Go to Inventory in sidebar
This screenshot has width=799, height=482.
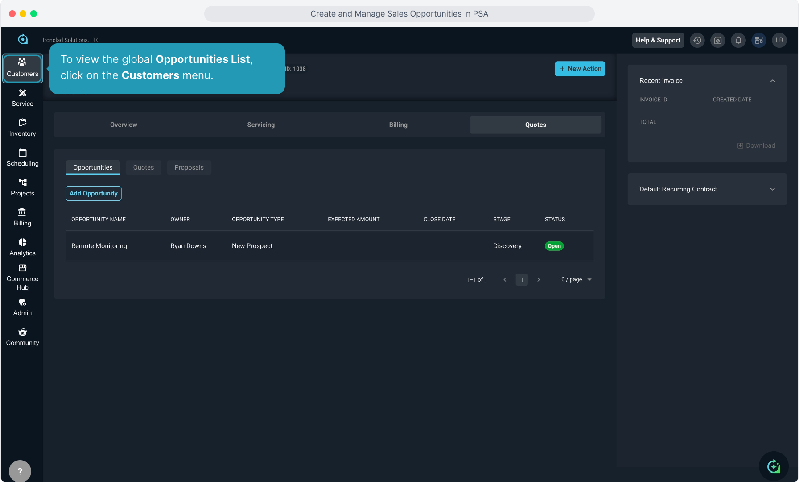pyautogui.click(x=22, y=128)
